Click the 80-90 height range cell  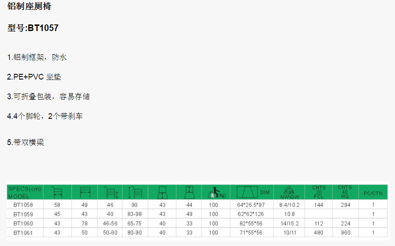coord(135,232)
